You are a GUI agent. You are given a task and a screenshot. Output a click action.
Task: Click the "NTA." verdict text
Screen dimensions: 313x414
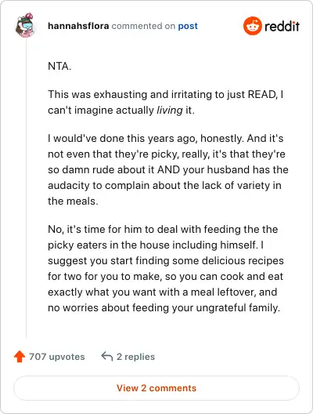click(59, 66)
